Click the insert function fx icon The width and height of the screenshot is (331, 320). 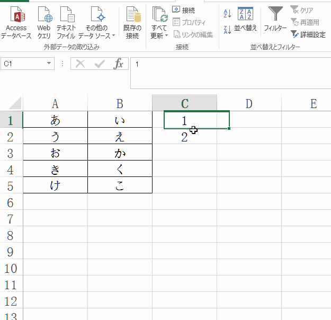(119, 64)
